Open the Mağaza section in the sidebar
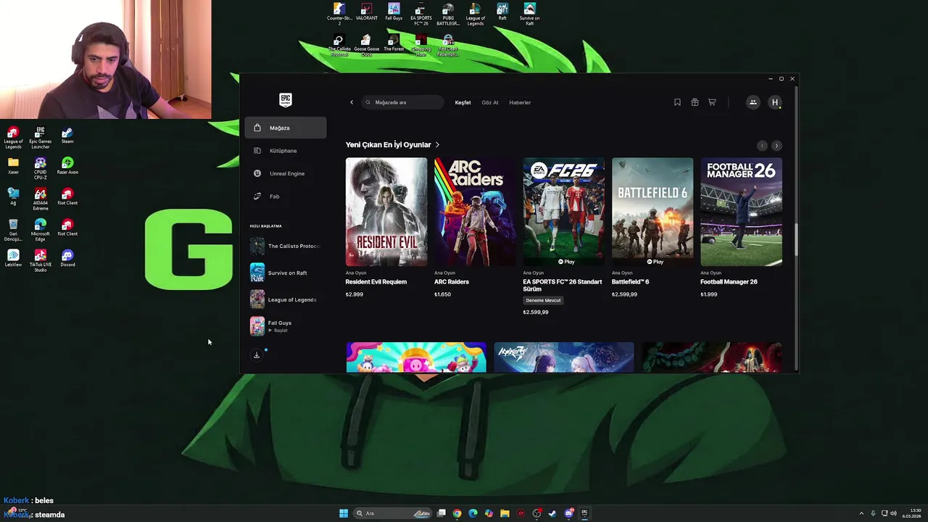Image resolution: width=928 pixels, height=522 pixels. coord(286,128)
